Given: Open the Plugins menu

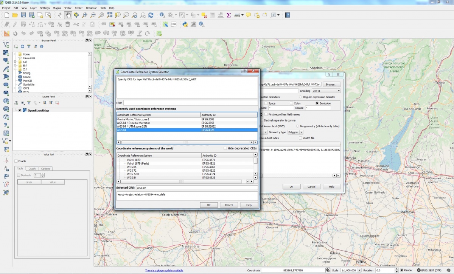Looking at the screenshot, I should point(57,8).
